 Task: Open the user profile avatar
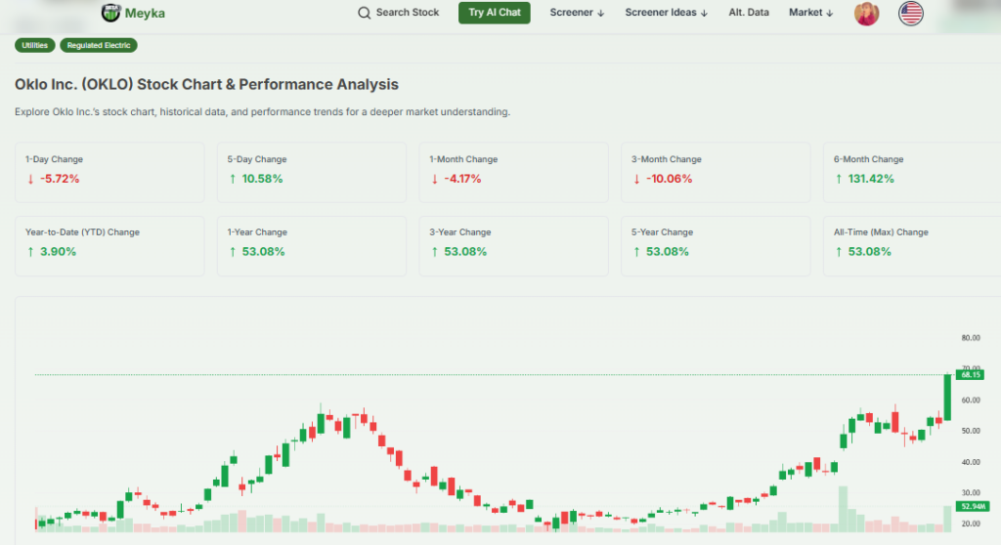(x=866, y=14)
